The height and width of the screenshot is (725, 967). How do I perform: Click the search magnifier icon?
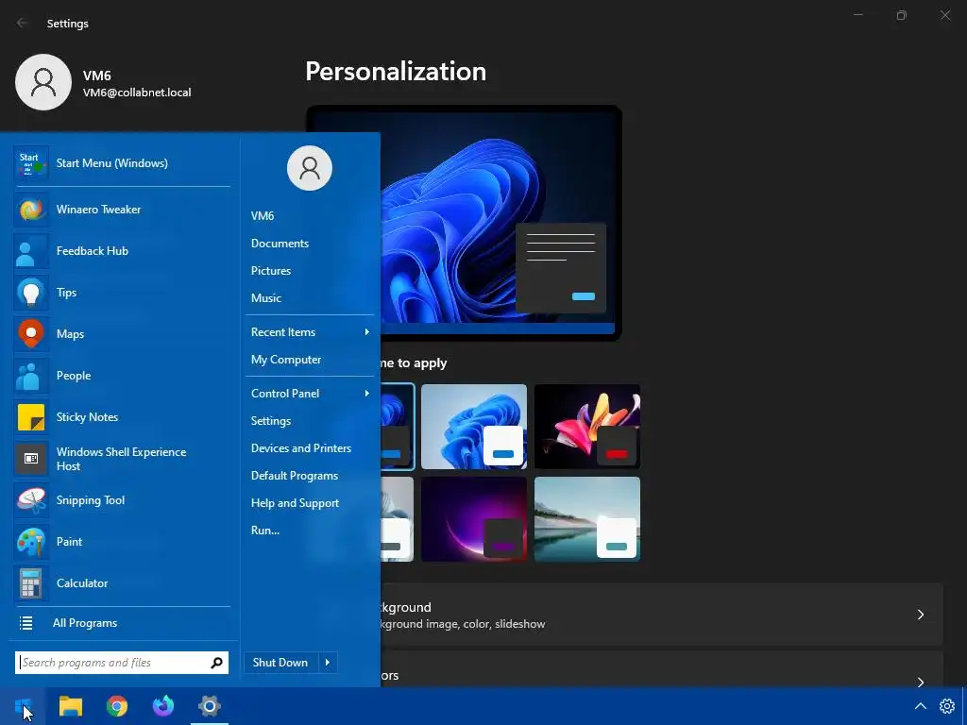coord(216,663)
